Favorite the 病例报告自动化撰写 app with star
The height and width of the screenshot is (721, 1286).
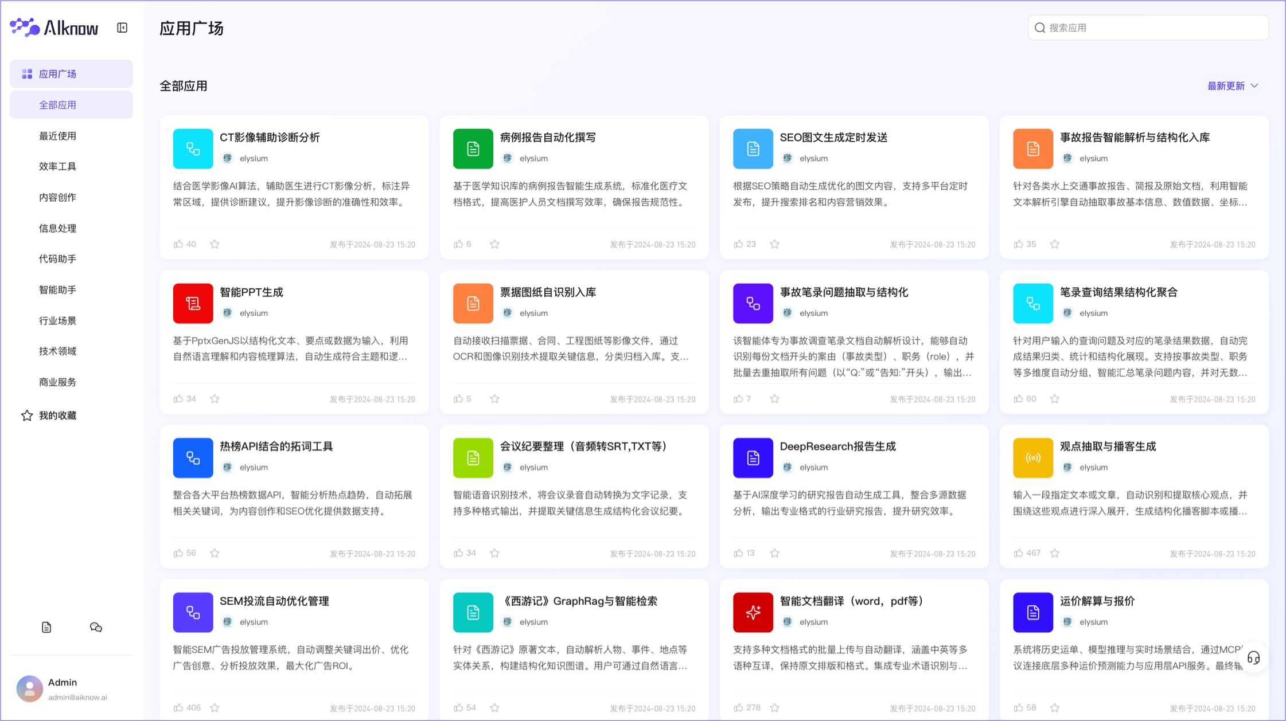point(494,244)
